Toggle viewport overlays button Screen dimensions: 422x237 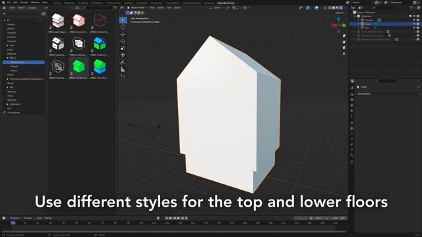[316, 8]
